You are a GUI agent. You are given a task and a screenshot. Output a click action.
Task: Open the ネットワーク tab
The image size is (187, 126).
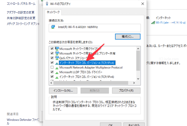53,12
